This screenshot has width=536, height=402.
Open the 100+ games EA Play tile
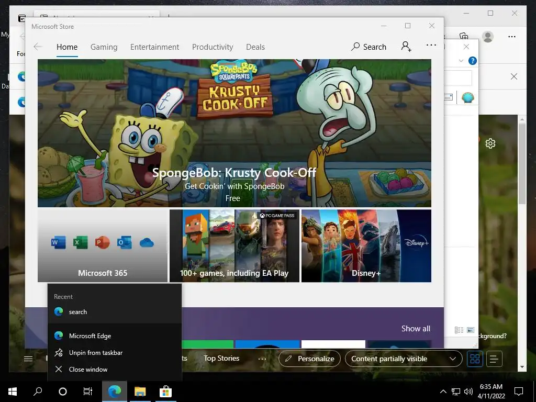pos(234,246)
